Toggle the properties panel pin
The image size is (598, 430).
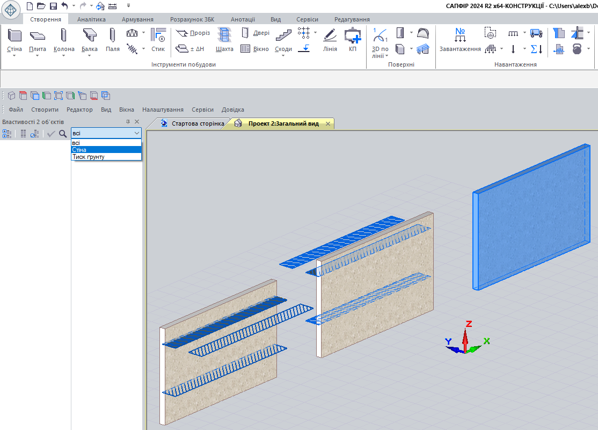click(128, 122)
